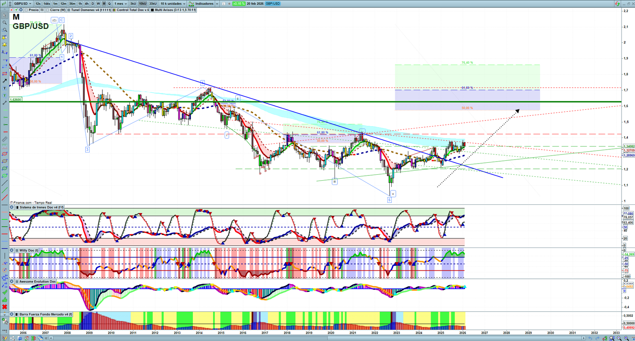Screen dimensions: 635x341
Task: Click the 35kU units button
Action: [x=153, y=4]
